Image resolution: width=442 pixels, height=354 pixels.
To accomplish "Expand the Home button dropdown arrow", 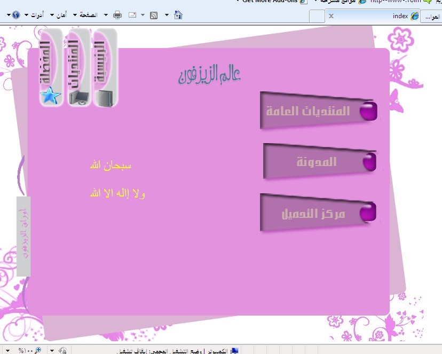I will coord(167,15).
